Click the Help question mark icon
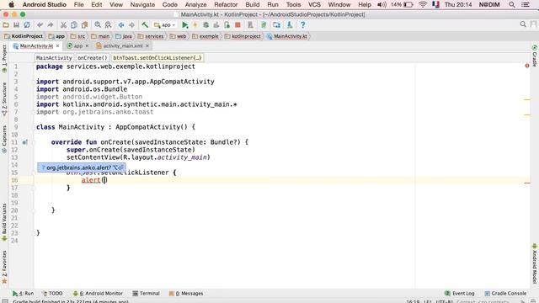The image size is (539, 303). [x=302, y=24]
